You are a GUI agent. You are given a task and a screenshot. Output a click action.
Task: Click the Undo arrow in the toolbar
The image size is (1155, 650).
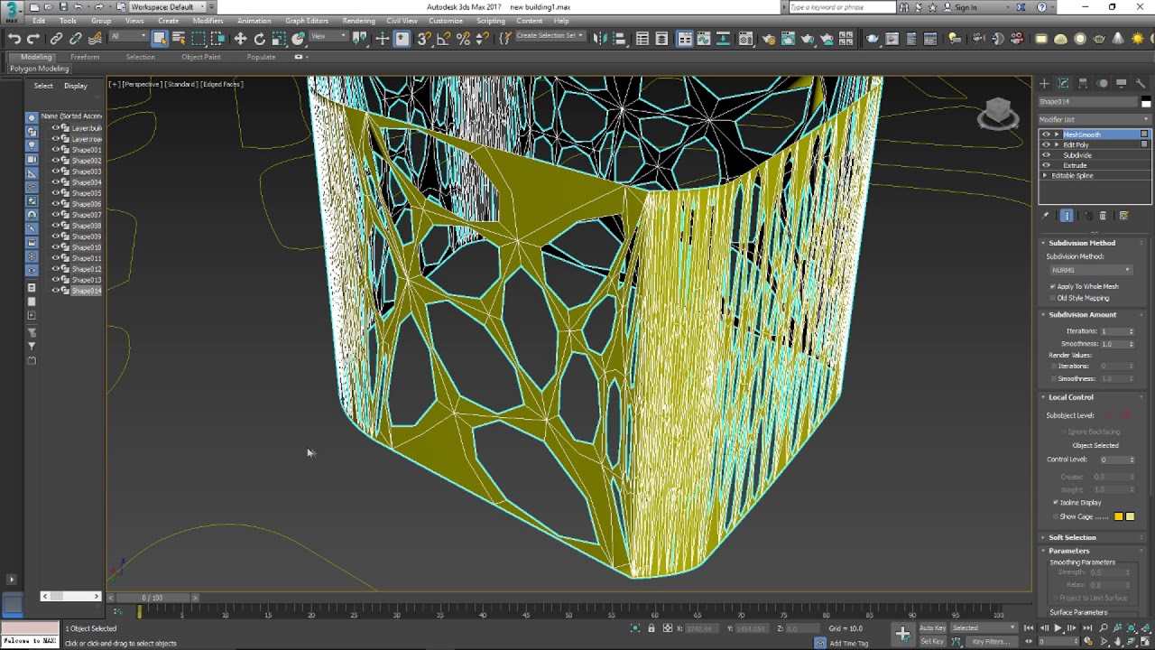[14, 39]
